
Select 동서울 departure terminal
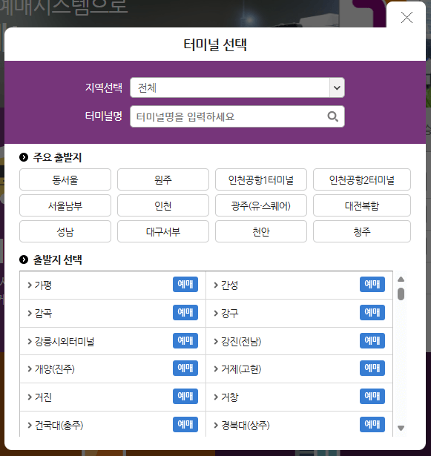pos(65,179)
